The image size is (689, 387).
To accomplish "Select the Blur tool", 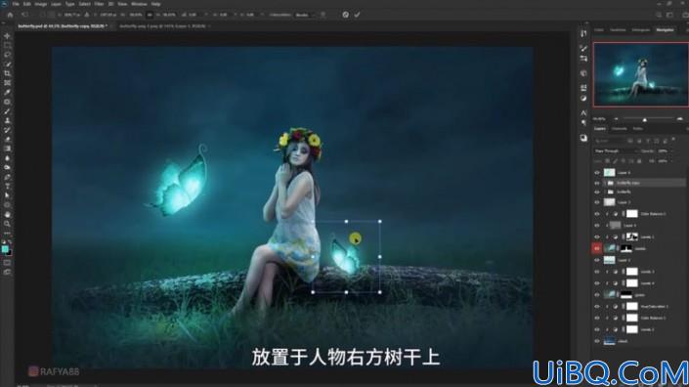I will tap(7, 158).
